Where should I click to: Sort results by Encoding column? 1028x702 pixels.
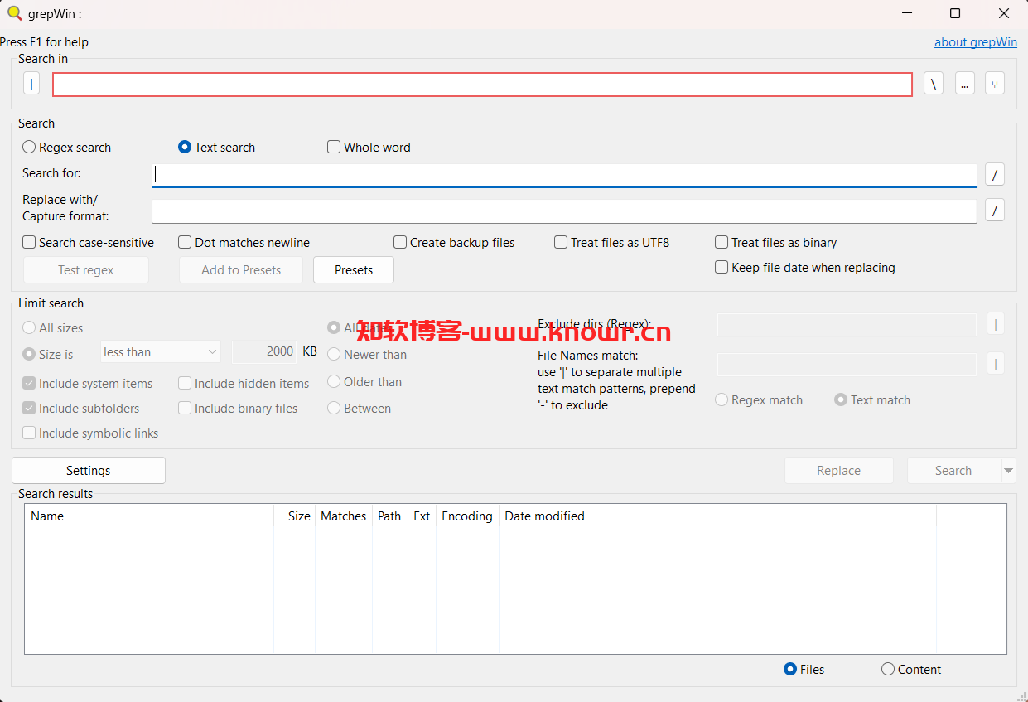467,516
